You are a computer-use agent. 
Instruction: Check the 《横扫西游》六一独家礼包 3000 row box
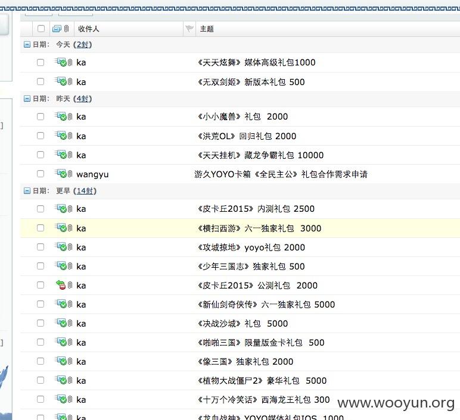click(41, 228)
